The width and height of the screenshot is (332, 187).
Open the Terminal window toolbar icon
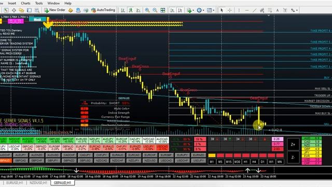[x=29, y=10]
